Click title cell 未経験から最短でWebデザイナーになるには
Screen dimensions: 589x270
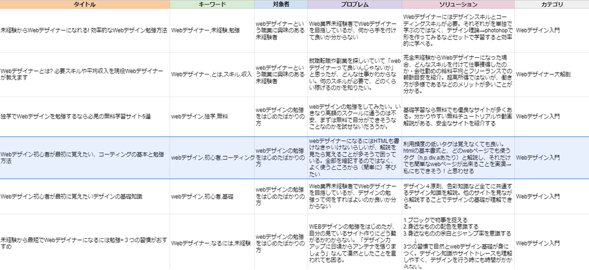[85, 243]
